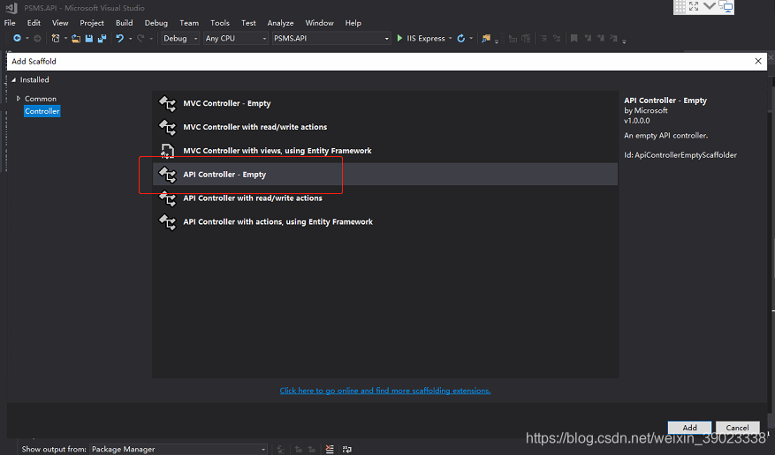Click the Save toolbar icon
Viewport: 775px width, 455px height.
point(89,39)
